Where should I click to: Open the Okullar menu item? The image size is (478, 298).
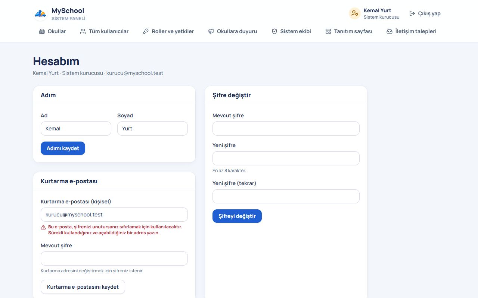point(52,31)
